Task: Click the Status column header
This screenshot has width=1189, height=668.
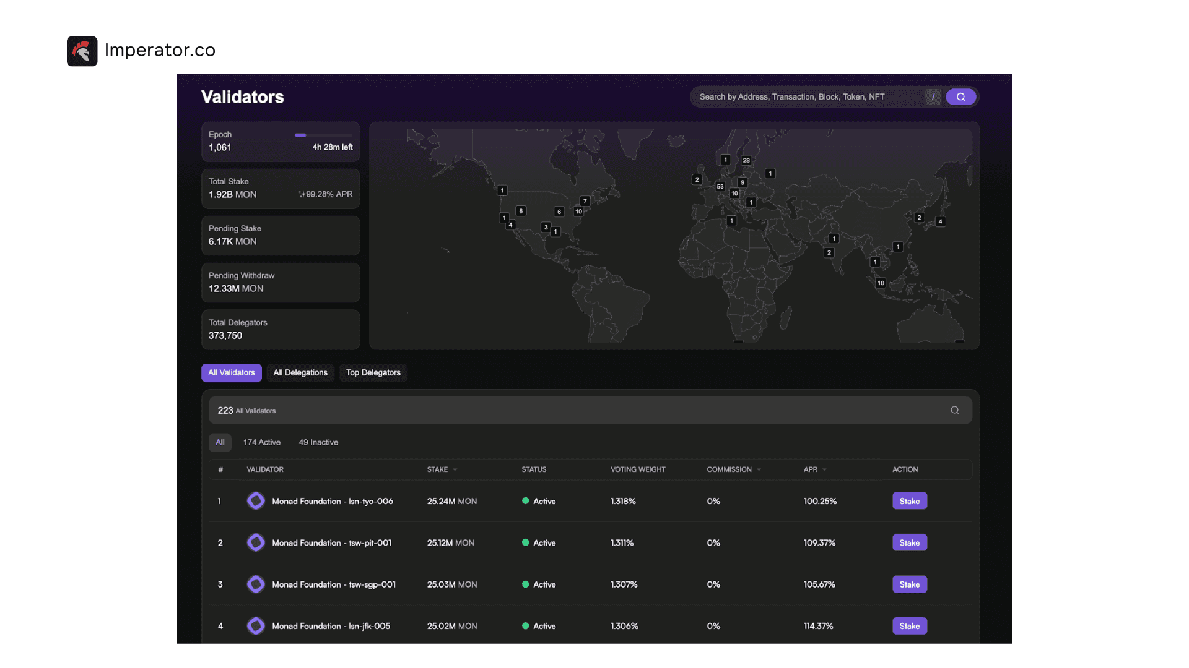Action: coord(534,470)
